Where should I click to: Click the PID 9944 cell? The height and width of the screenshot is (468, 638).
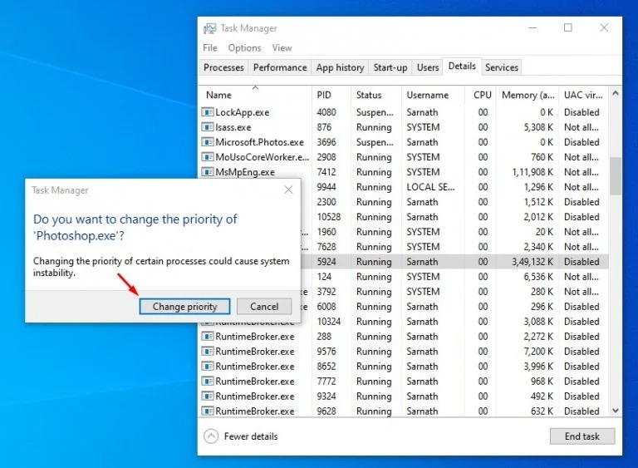326,187
